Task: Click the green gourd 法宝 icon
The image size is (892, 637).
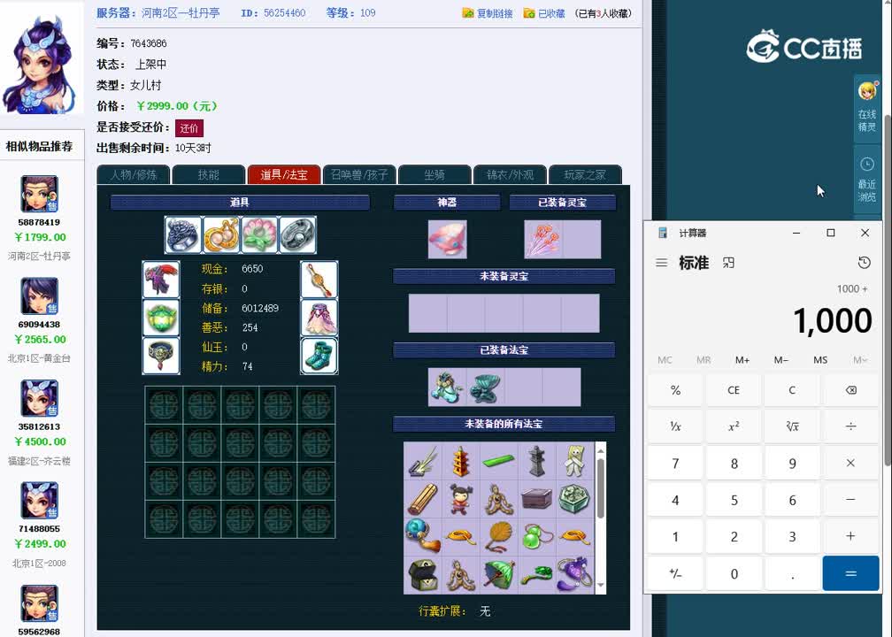Action: pos(537,537)
